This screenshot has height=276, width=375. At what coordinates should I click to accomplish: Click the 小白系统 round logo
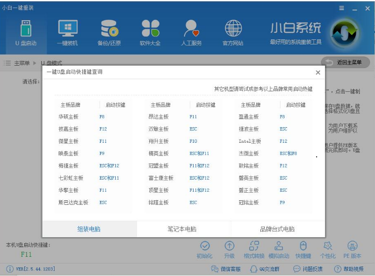pyautogui.click(x=344, y=33)
